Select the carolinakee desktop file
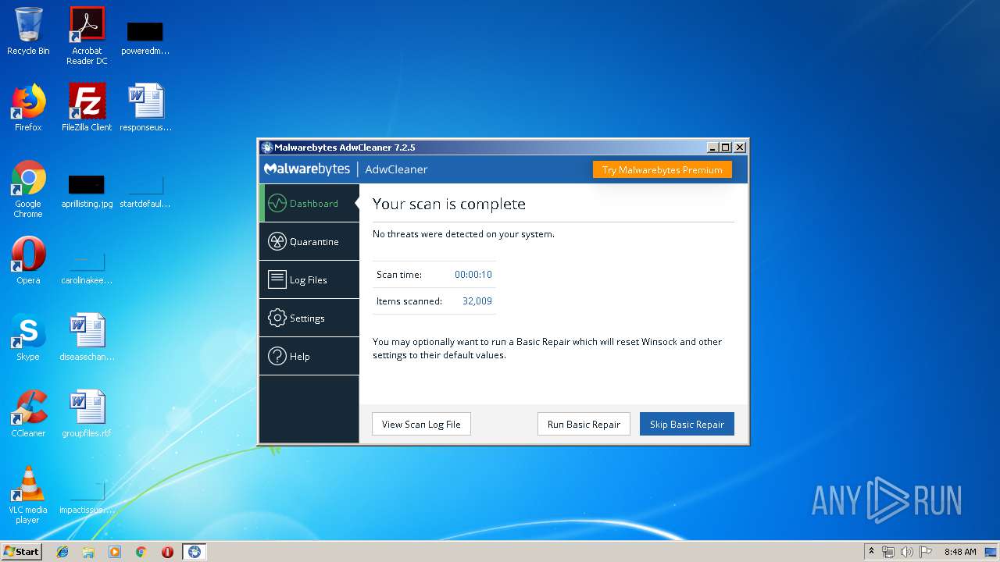Image resolution: width=1000 pixels, height=562 pixels. [87, 267]
